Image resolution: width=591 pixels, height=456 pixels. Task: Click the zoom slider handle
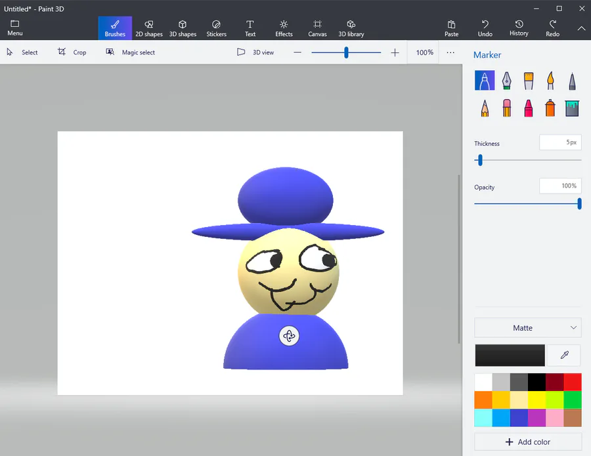tap(346, 52)
